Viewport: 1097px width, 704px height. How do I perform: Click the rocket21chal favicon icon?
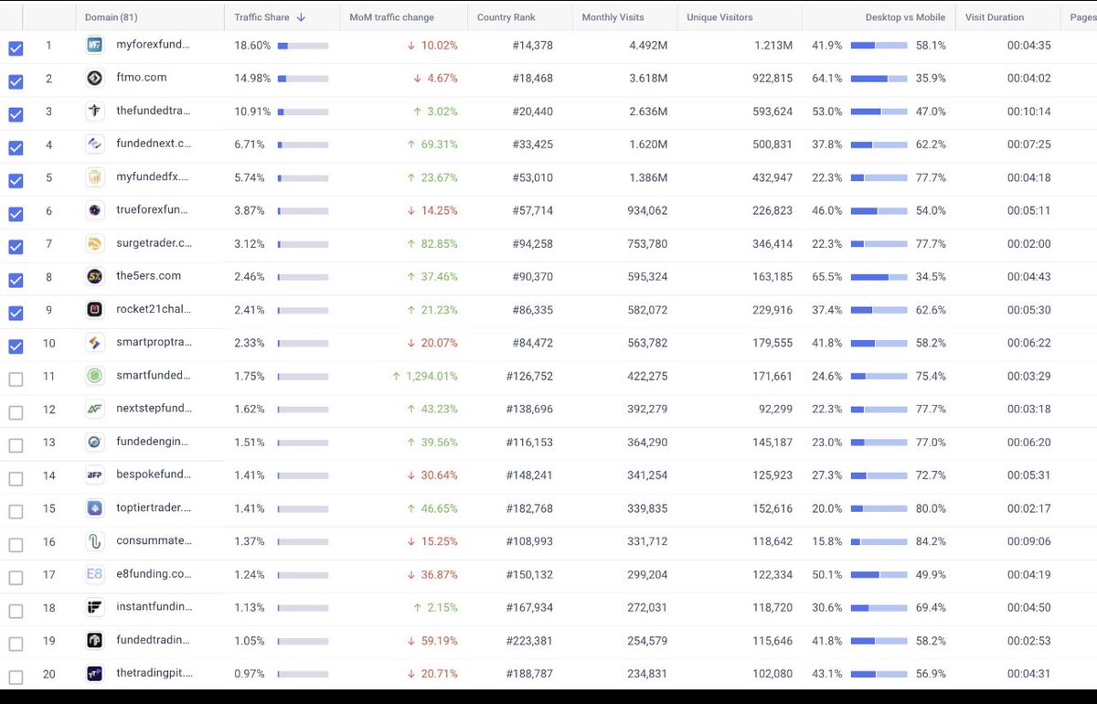pos(95,309)
